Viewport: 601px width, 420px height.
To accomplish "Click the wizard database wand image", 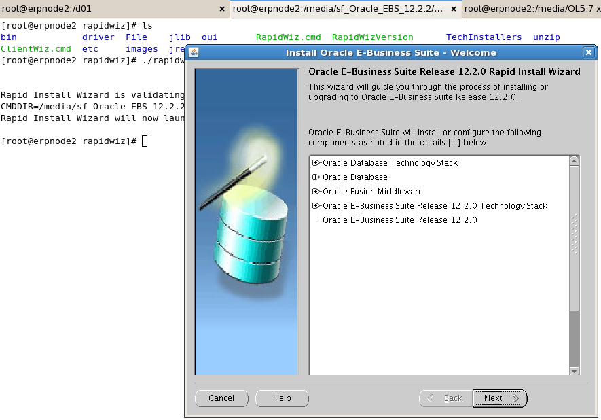I will 247,222.
